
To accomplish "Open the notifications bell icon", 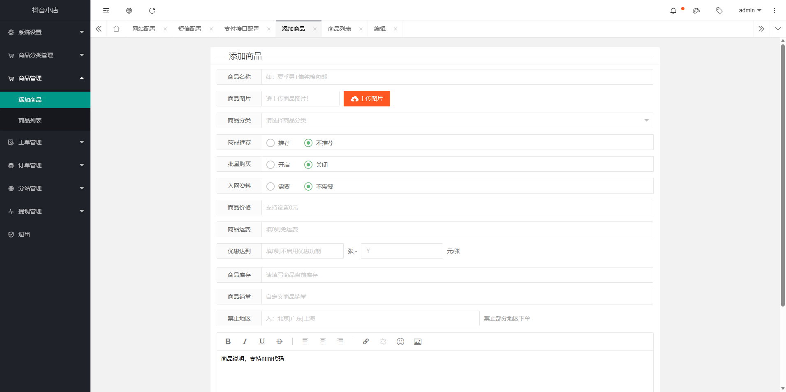I will click(x=673, y=10).
